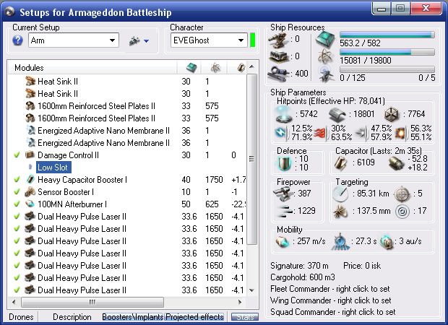Image resolution: width=448 pixels, height=325 pixels.
Task: Click the launcher hardpoints icon in Ship Resources
Action: 278,56
